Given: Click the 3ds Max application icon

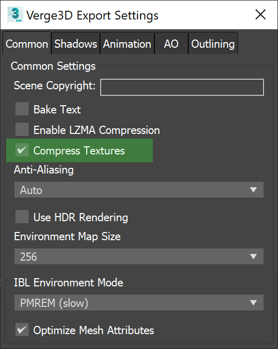Looking at the screenshot, I should click(x=15, y=15).
